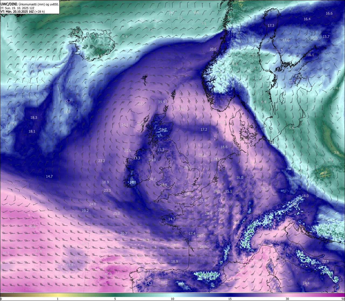This screenshot has height=301, width=345.
Task: Click the map value 12.0
Action: pyautogui.click(x=286, y=40)
